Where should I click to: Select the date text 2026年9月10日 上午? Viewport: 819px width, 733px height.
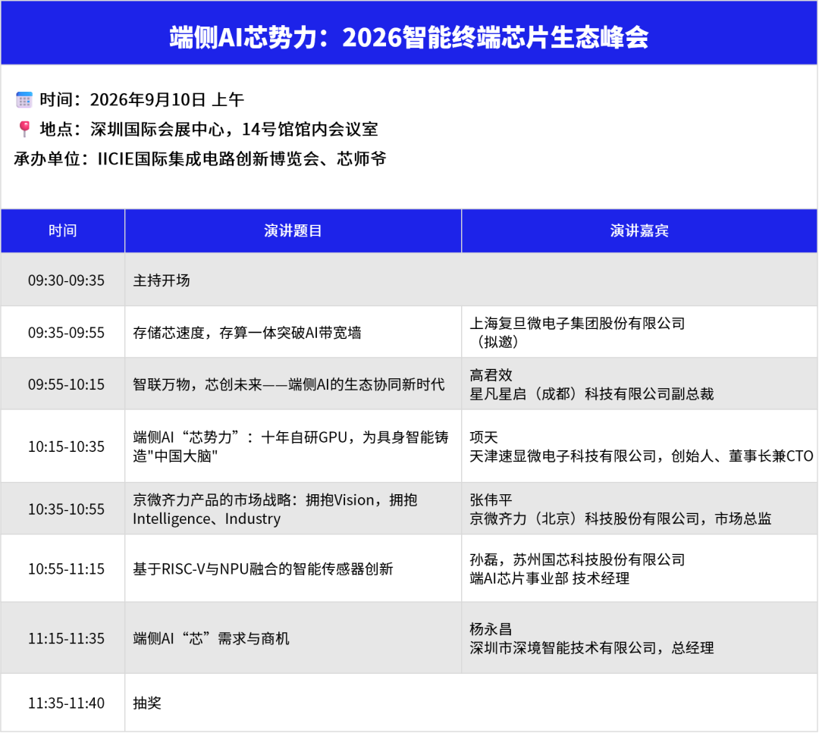click(167, 100)
